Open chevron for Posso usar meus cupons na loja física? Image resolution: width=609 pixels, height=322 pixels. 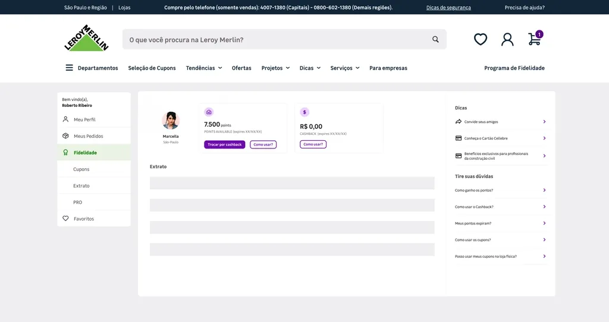pyautogui.click(x=544, y=256)
